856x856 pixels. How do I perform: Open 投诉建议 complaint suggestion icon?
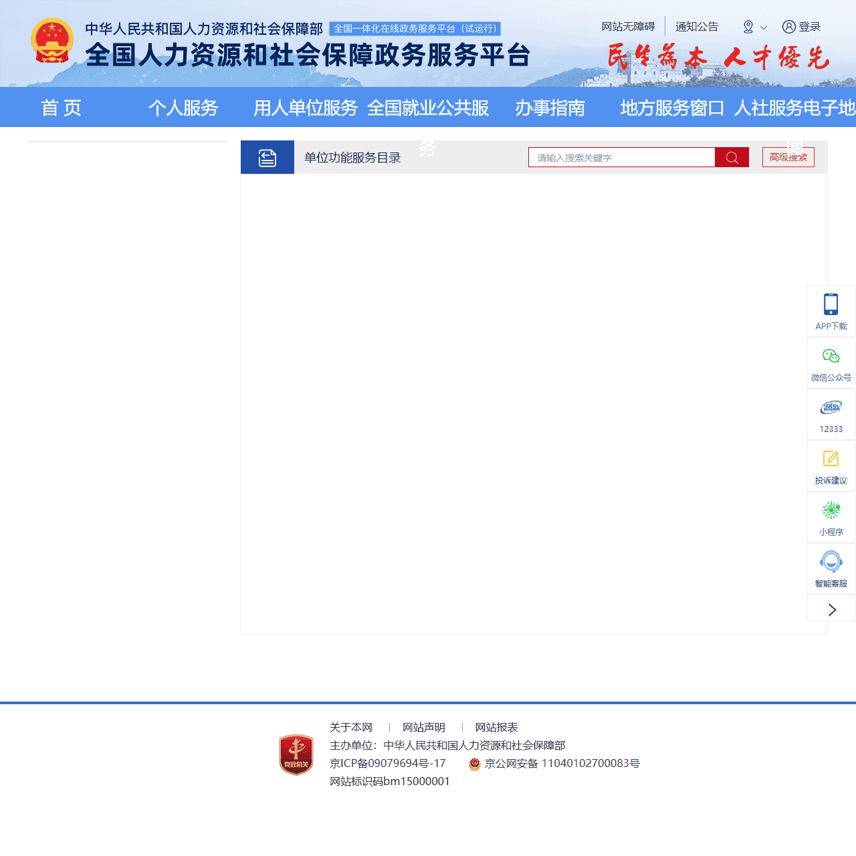(x=831, y=459)
